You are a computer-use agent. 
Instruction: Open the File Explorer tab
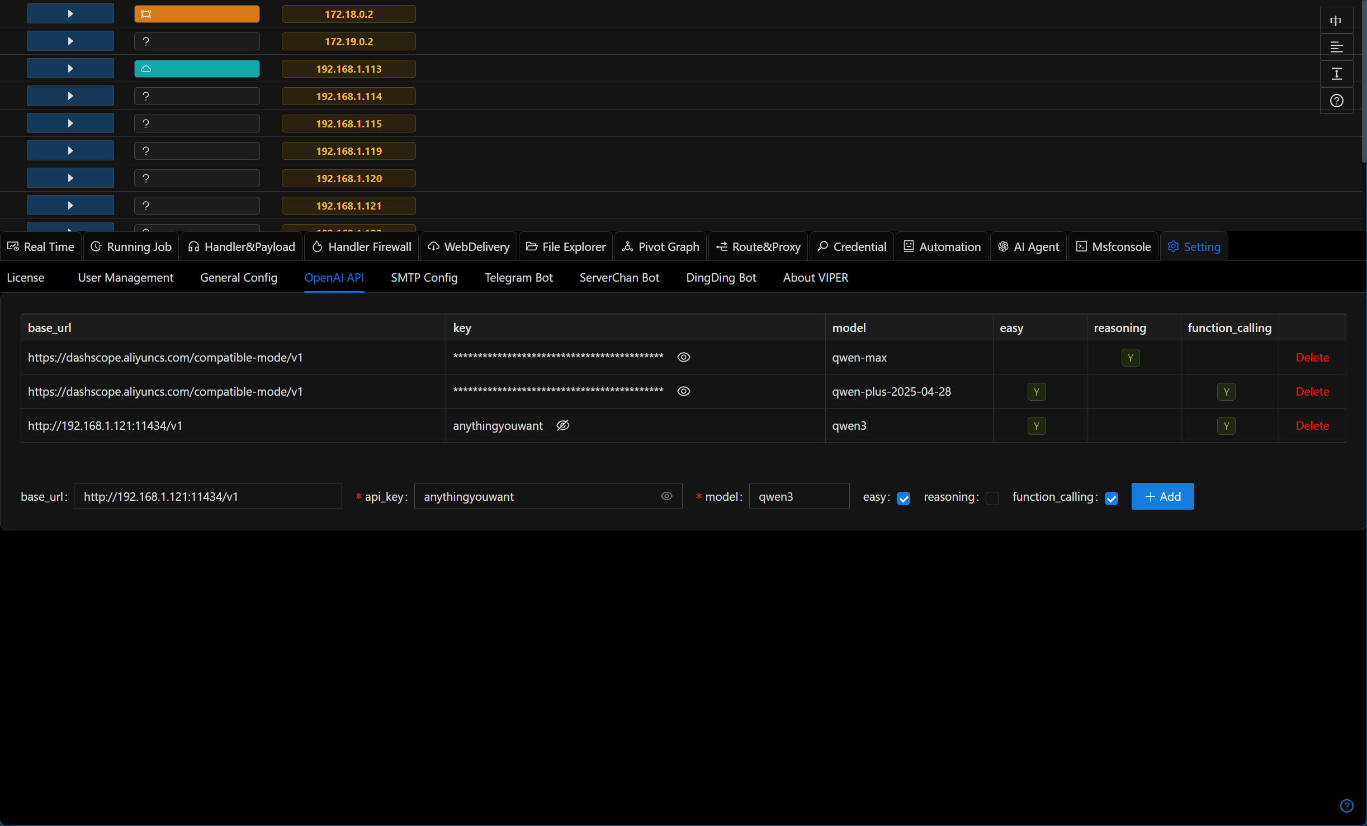point(566,246)
